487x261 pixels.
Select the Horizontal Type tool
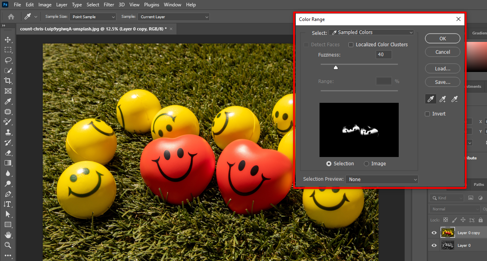point(8,204)
